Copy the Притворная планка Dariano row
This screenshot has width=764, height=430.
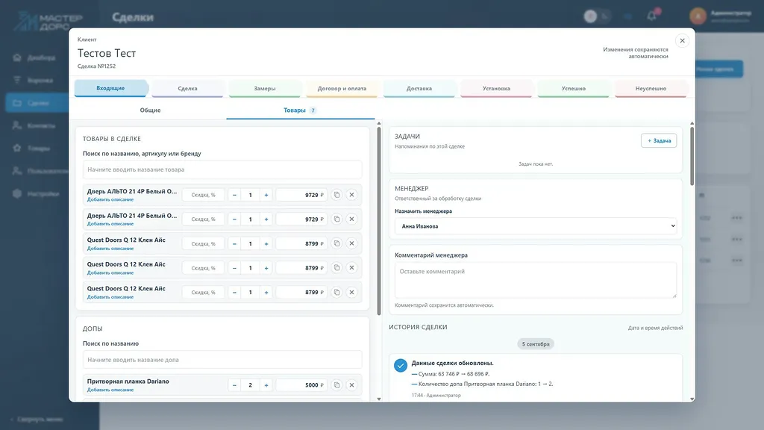[336, 384]
